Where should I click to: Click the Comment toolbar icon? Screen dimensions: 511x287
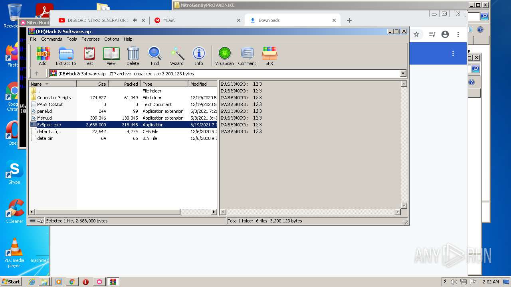[247, 56]
